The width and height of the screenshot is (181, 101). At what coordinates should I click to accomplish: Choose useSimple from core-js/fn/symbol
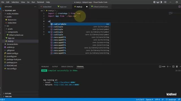(x=80, y=27)
